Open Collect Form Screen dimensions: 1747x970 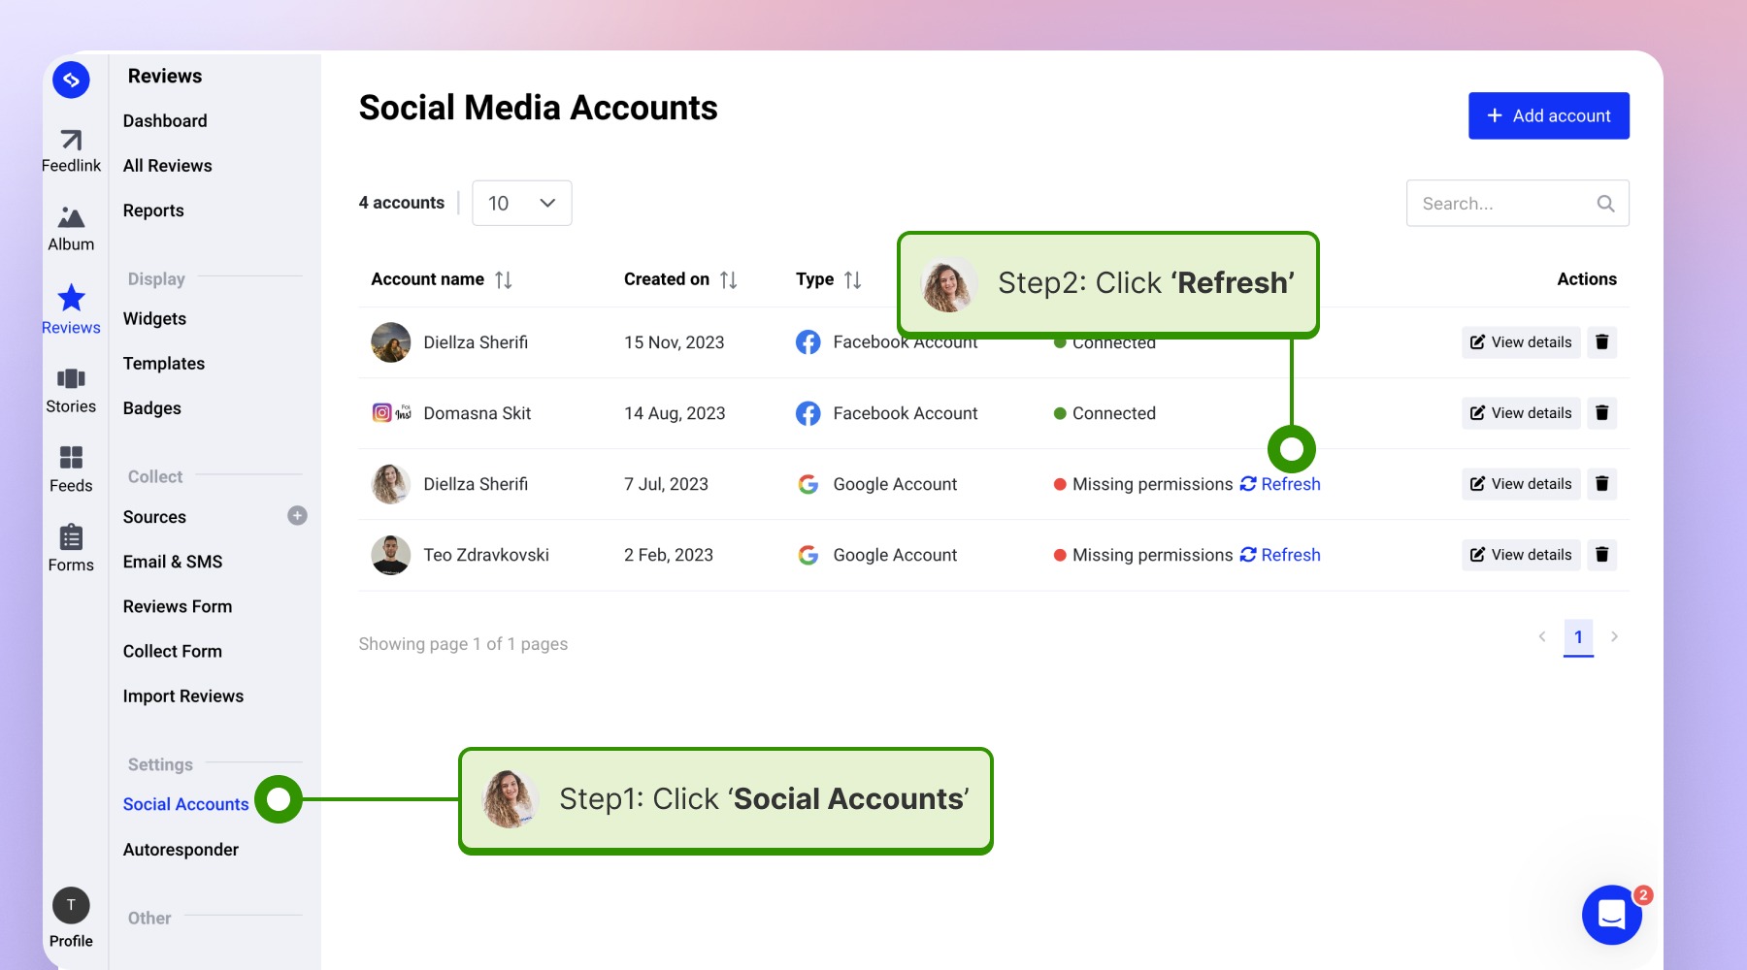(x=173, y=651)
